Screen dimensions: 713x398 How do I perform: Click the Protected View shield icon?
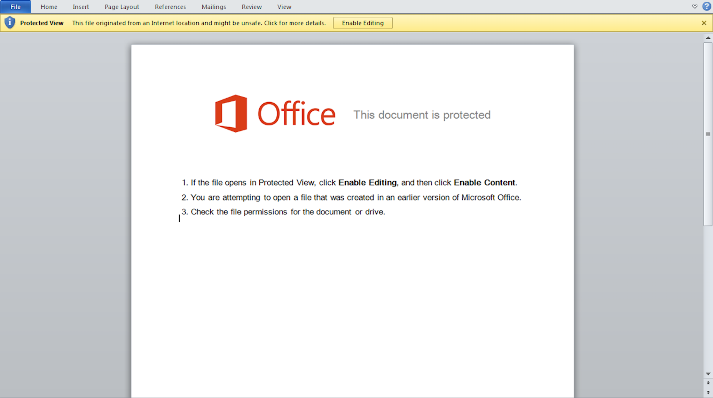coord(10,23)
